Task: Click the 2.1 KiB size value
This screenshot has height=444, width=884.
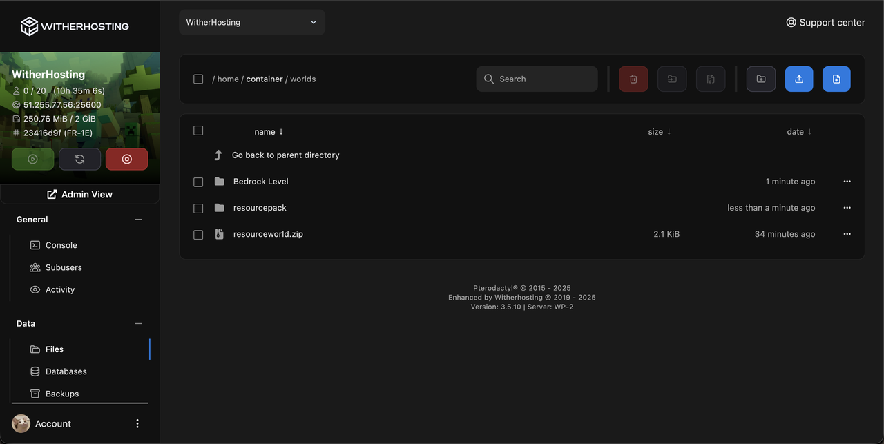Action: (666, 234)
